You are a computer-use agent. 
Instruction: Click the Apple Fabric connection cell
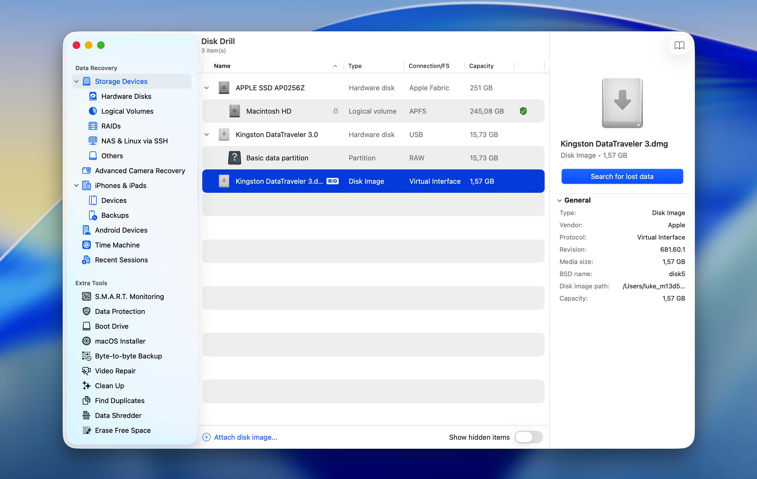click(429, 88)
